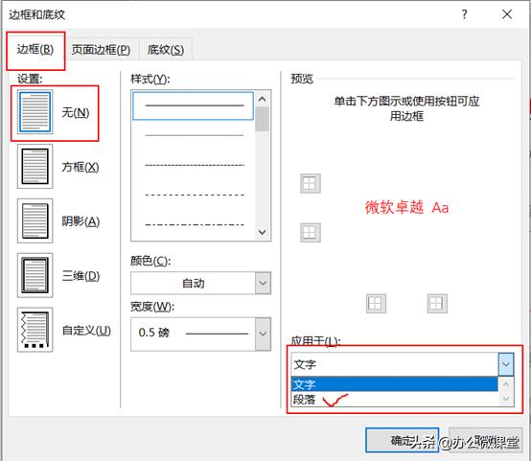The height and width of the screenshot is (461, 531).
Task: Collapse the 应用于 dropdown arrow
Action: (506, 364)
